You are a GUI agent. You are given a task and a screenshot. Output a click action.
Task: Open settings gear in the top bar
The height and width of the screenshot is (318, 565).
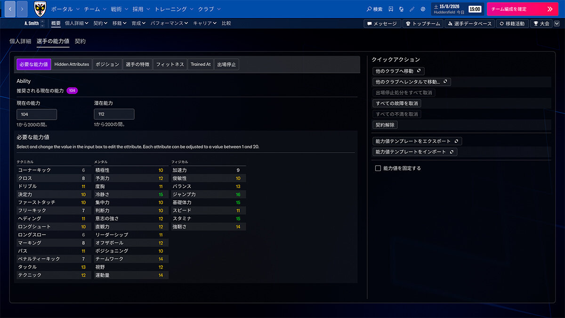[423, 9]
